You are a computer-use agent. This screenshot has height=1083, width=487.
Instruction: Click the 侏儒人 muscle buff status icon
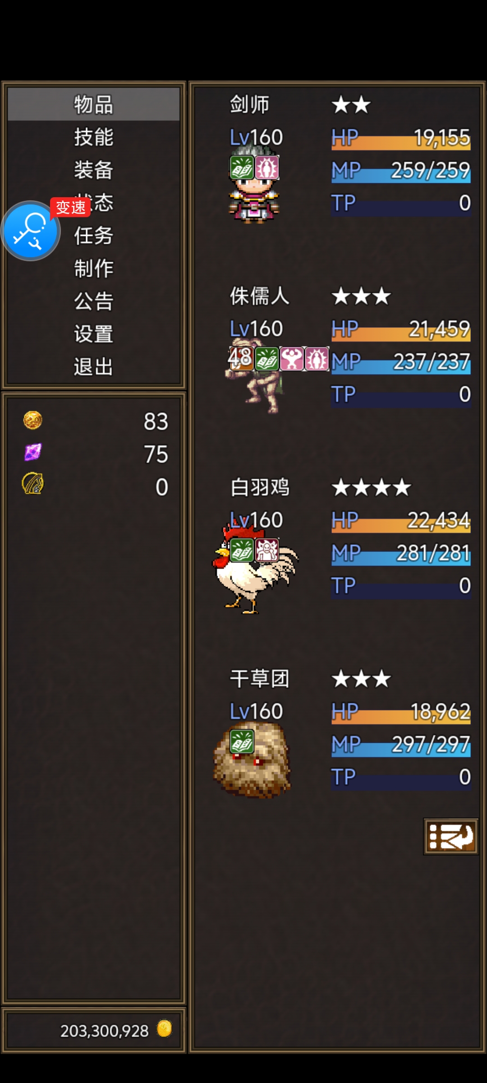(x=292, y=358)
